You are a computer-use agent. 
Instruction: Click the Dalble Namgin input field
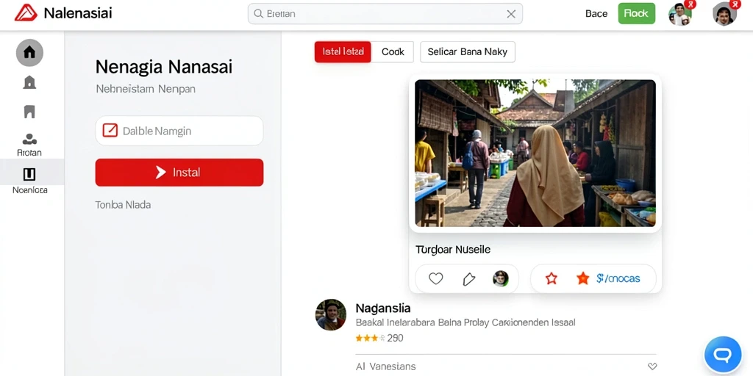[x=179, y=131]
